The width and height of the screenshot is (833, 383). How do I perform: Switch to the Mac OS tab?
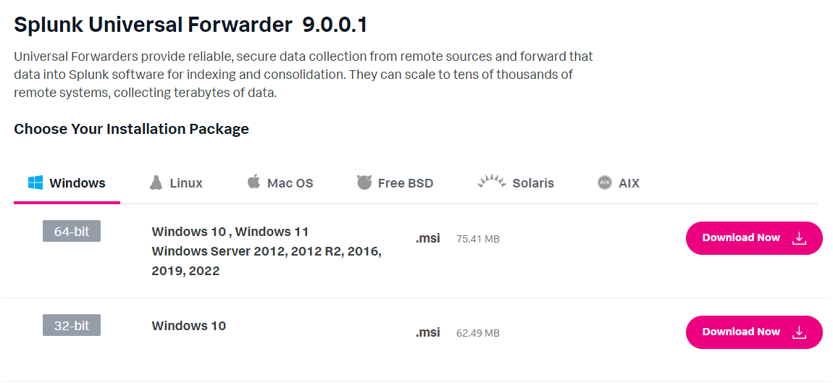[x=280, y=183]
